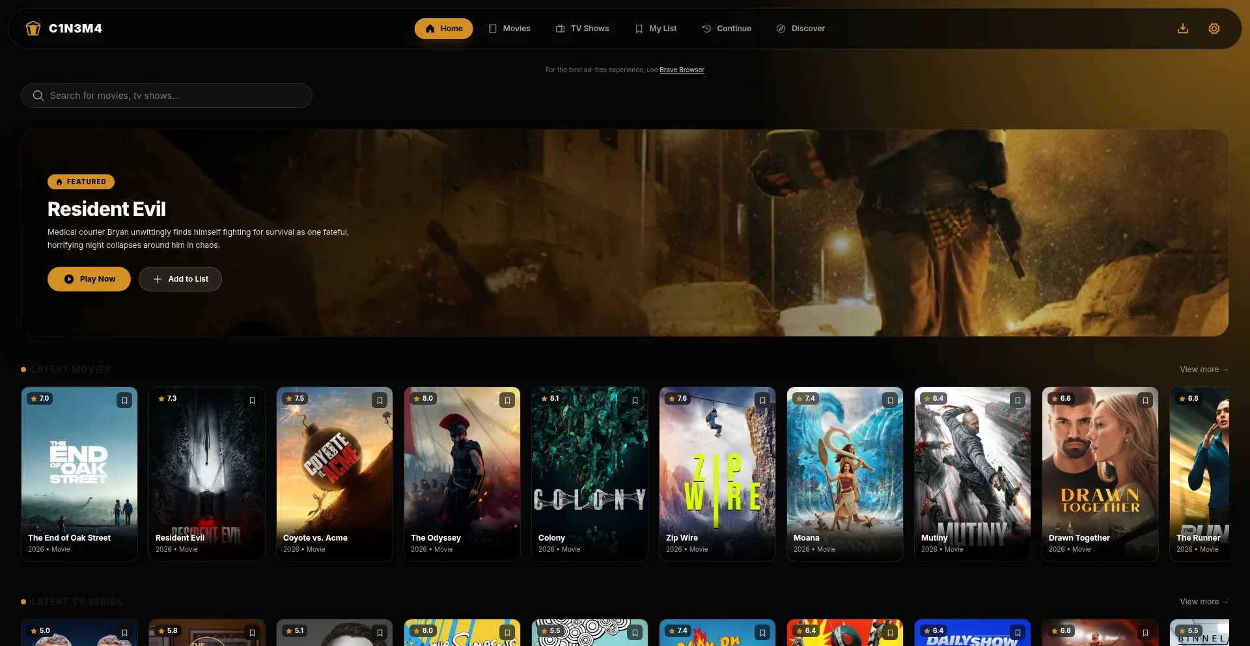Screen dimensions: 1250x646
Task: Bookmark the TV series card rated 5.1
Action: (380, 632)
